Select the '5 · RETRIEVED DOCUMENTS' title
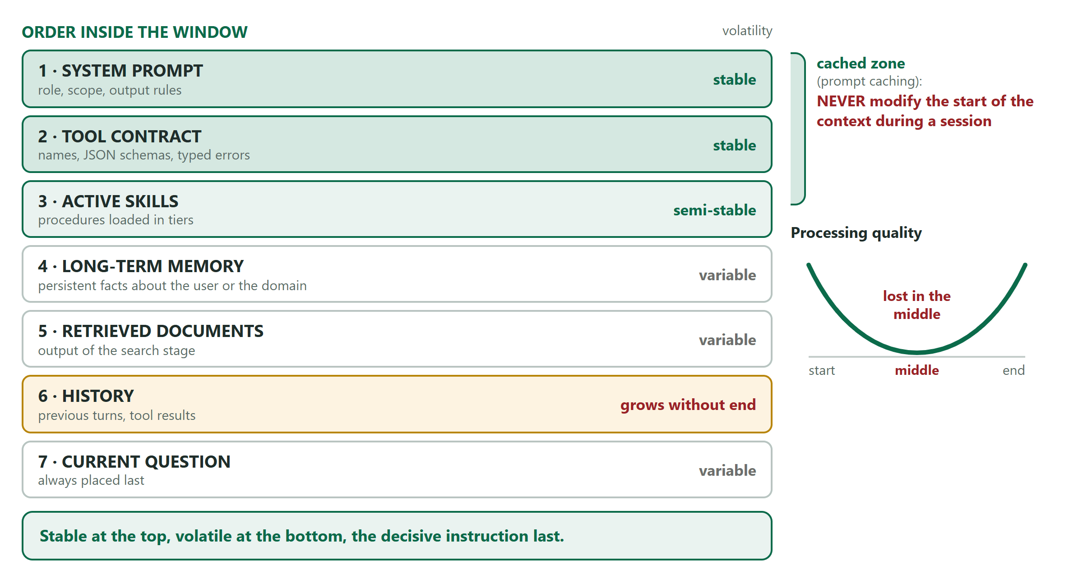The image size is (1083, 583). point(151,331)
